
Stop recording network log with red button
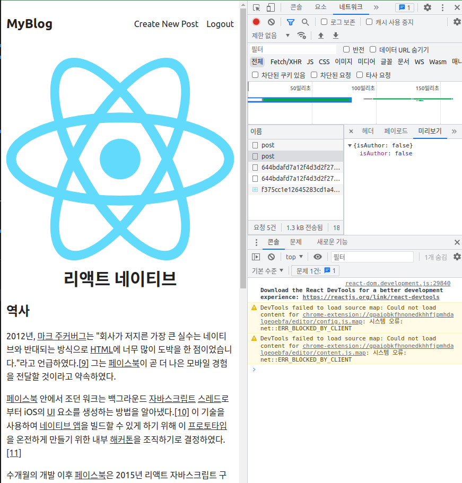(x=256, y=22)
